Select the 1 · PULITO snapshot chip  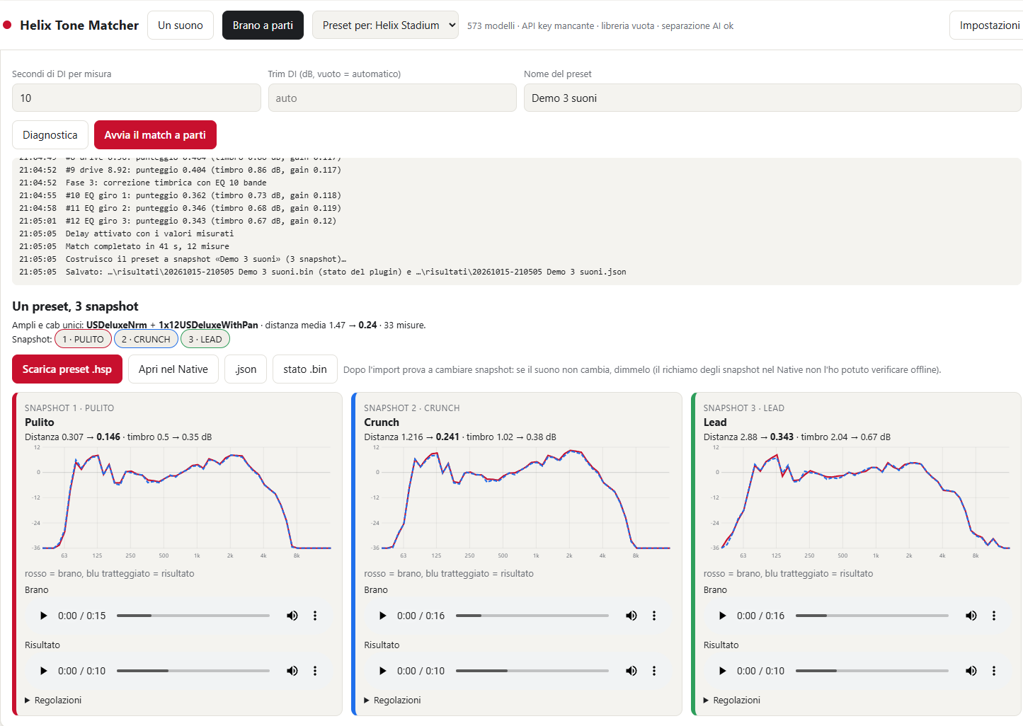pos(83,339)
